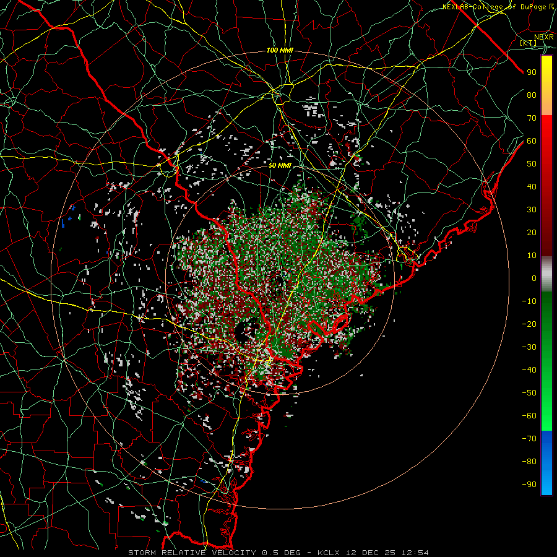This screenshot has width=557, height=557.
Task: Select the -60 legend label
Action: tap(529, 416)
